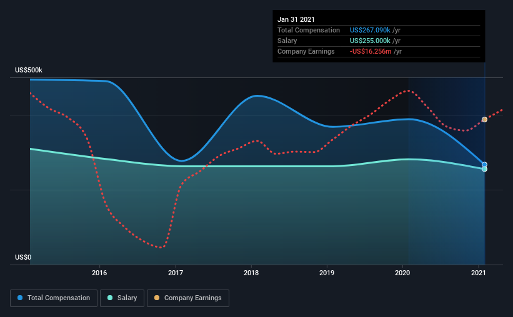
Task: Click the Total Compensation label in tooltip
Action: (x=309, y=30)
